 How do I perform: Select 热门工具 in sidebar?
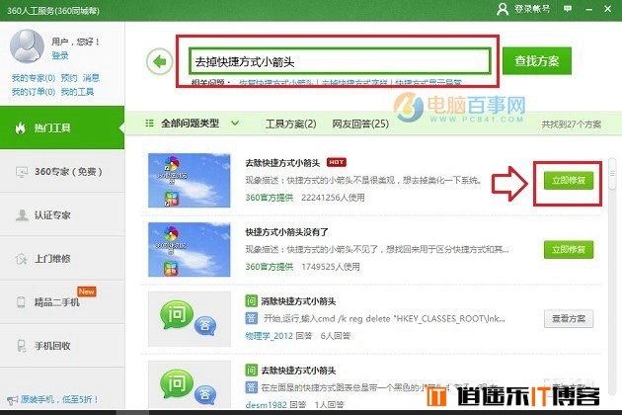pyautogui.click(x=62, y=127)
